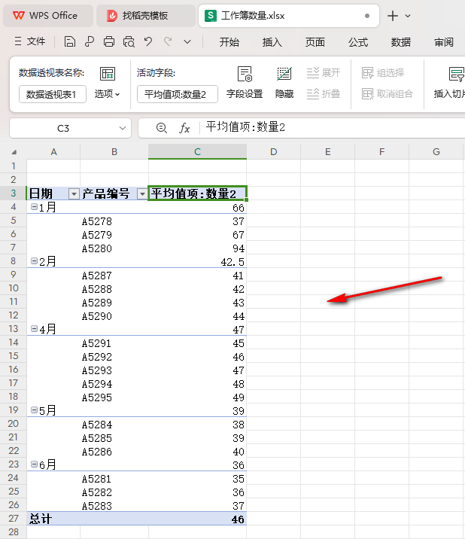Screen dimensions: 465x539
Task: Select column C header
Action: pyautogui.click(x=197, y=152)
